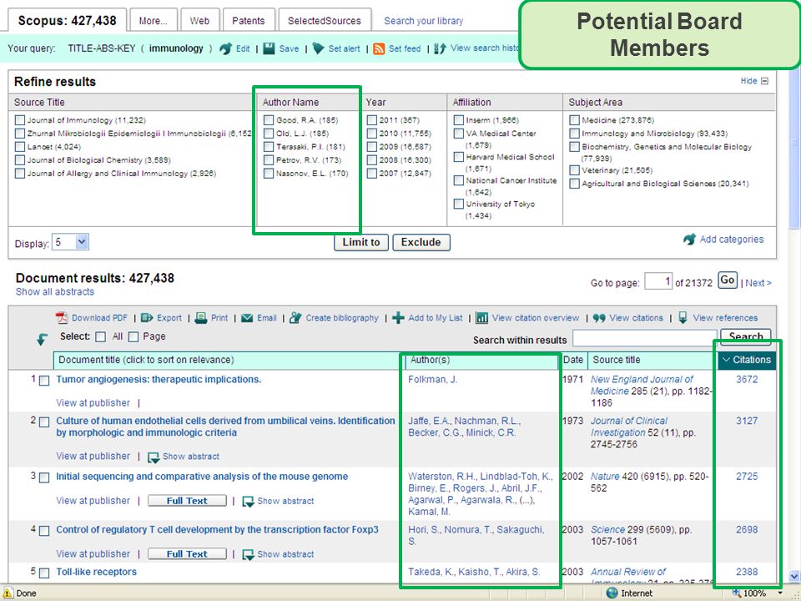The width and height of the screenshot is (801, 601).
Task: Open the Scopus: 427,438 tab
Action: pos(67,20)
